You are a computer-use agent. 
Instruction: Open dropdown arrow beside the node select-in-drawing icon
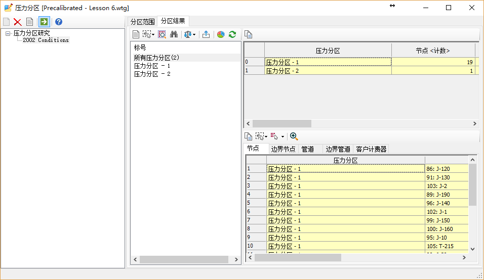266,136
